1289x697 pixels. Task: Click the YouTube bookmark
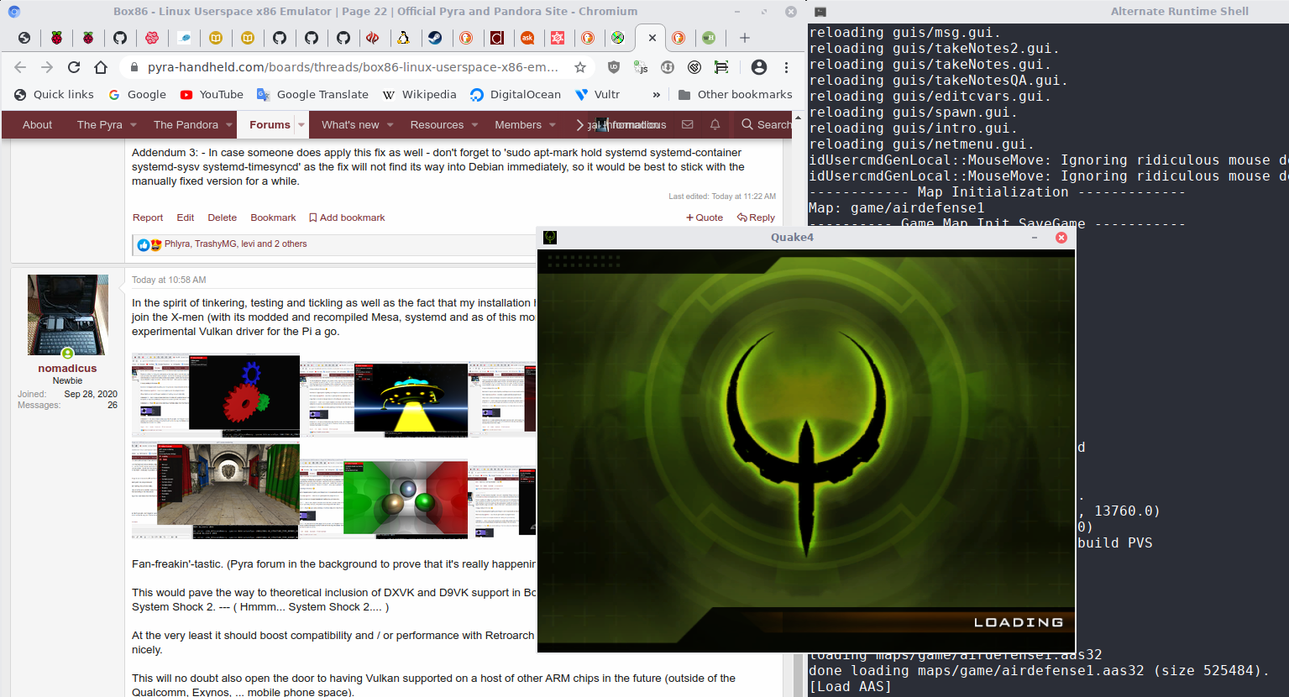click(212, 95)
